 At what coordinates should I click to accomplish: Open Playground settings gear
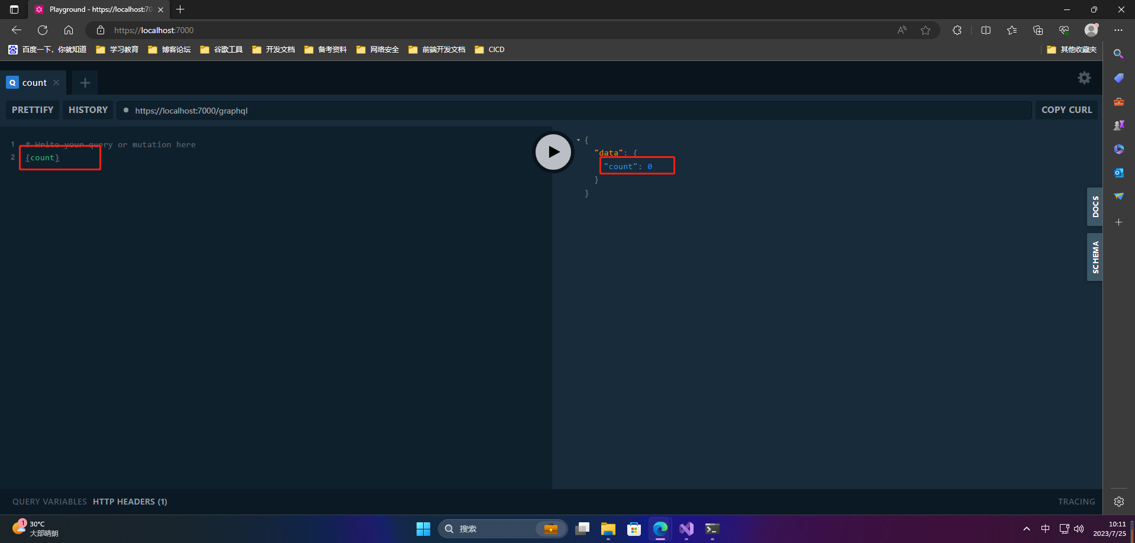pyautogui.click(x=1084, y=77)
